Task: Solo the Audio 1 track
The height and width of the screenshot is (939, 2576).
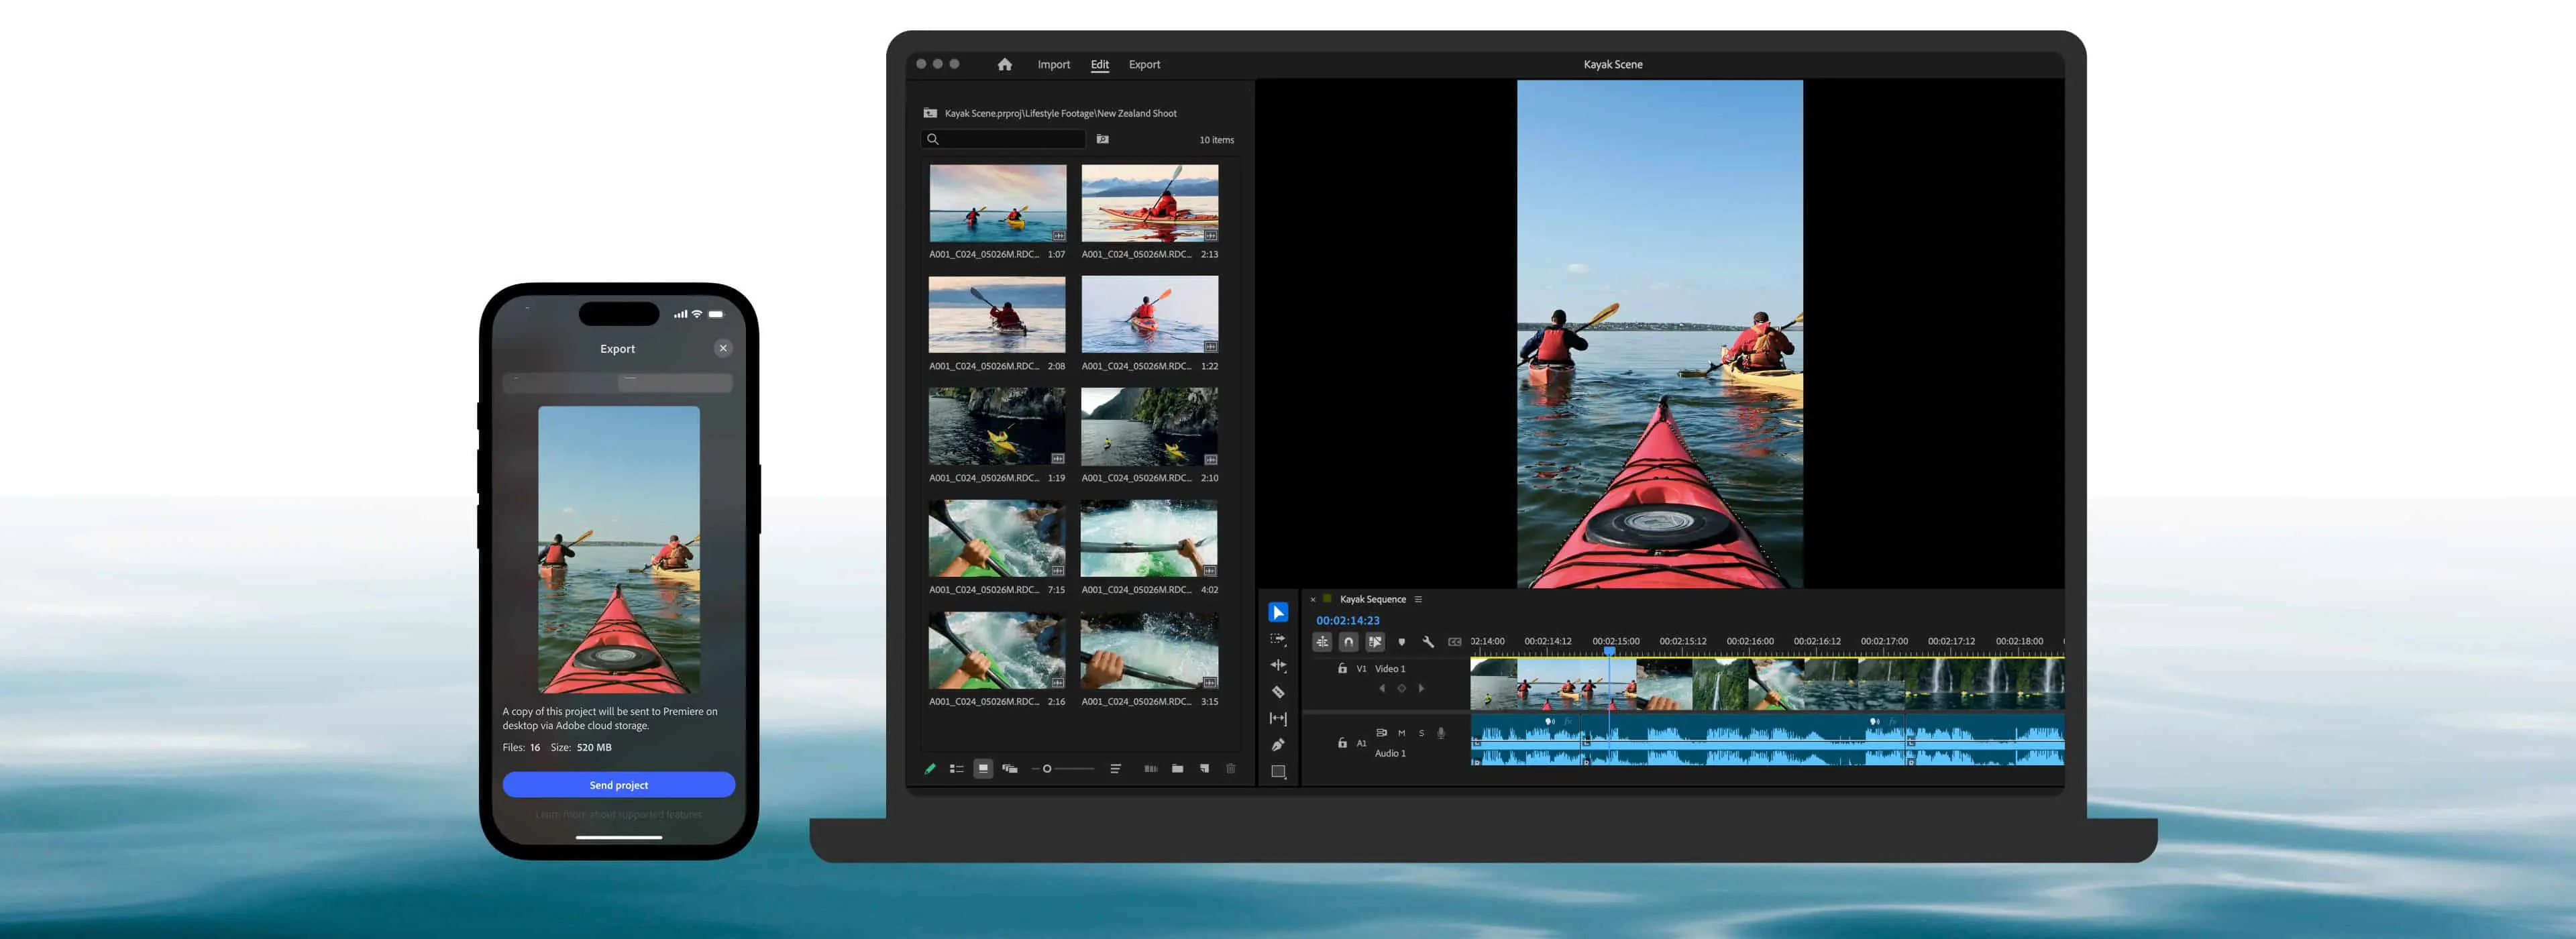Action: 1421,733
